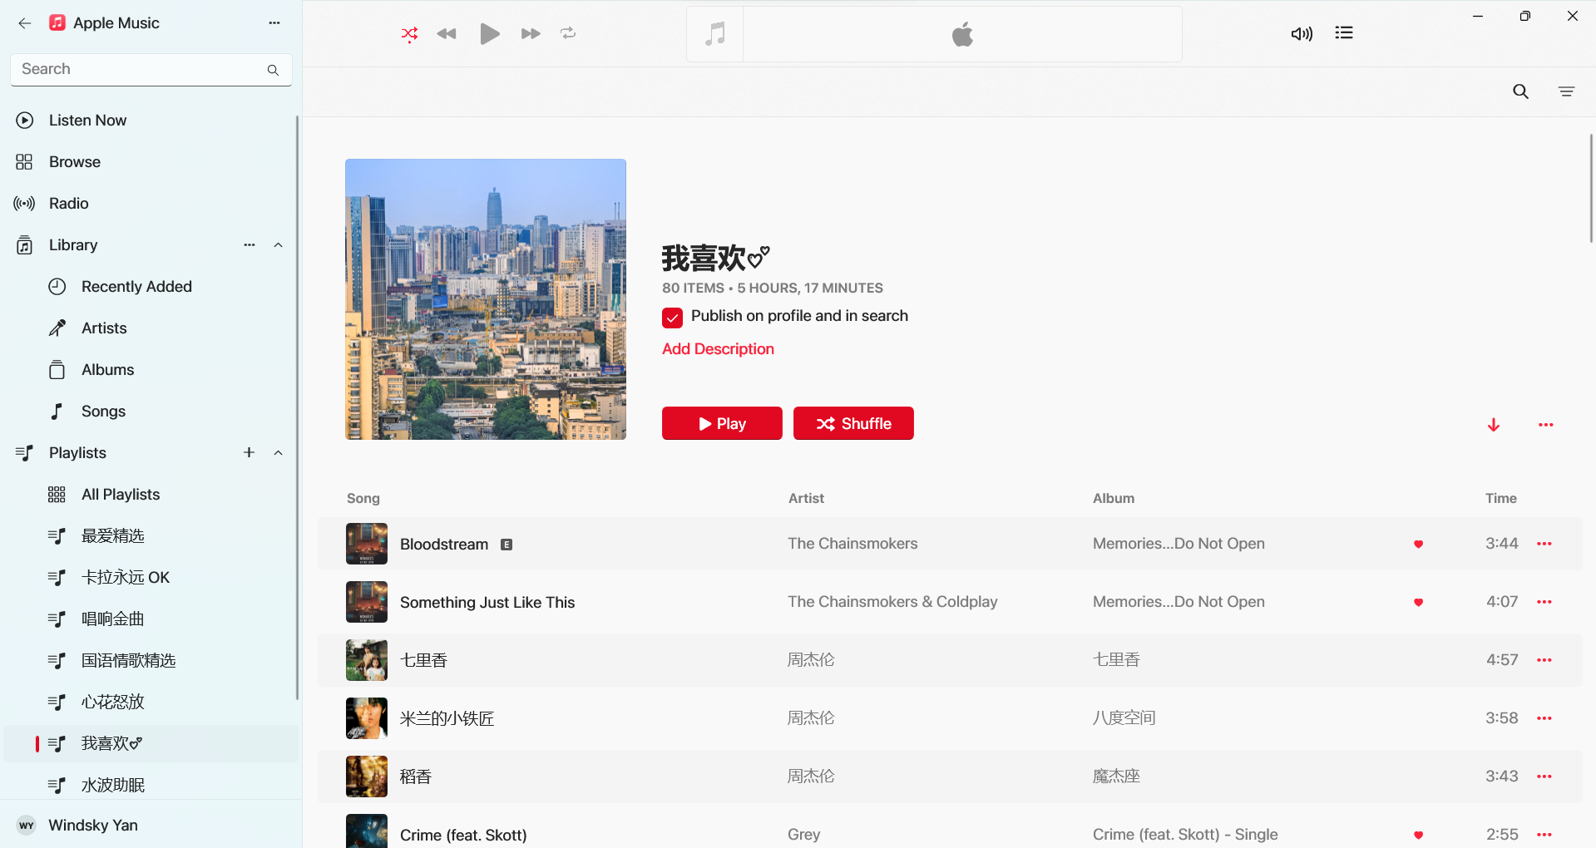1596x848 pixels.
Task: Collapse the Library section
Action: pos(279,245)
